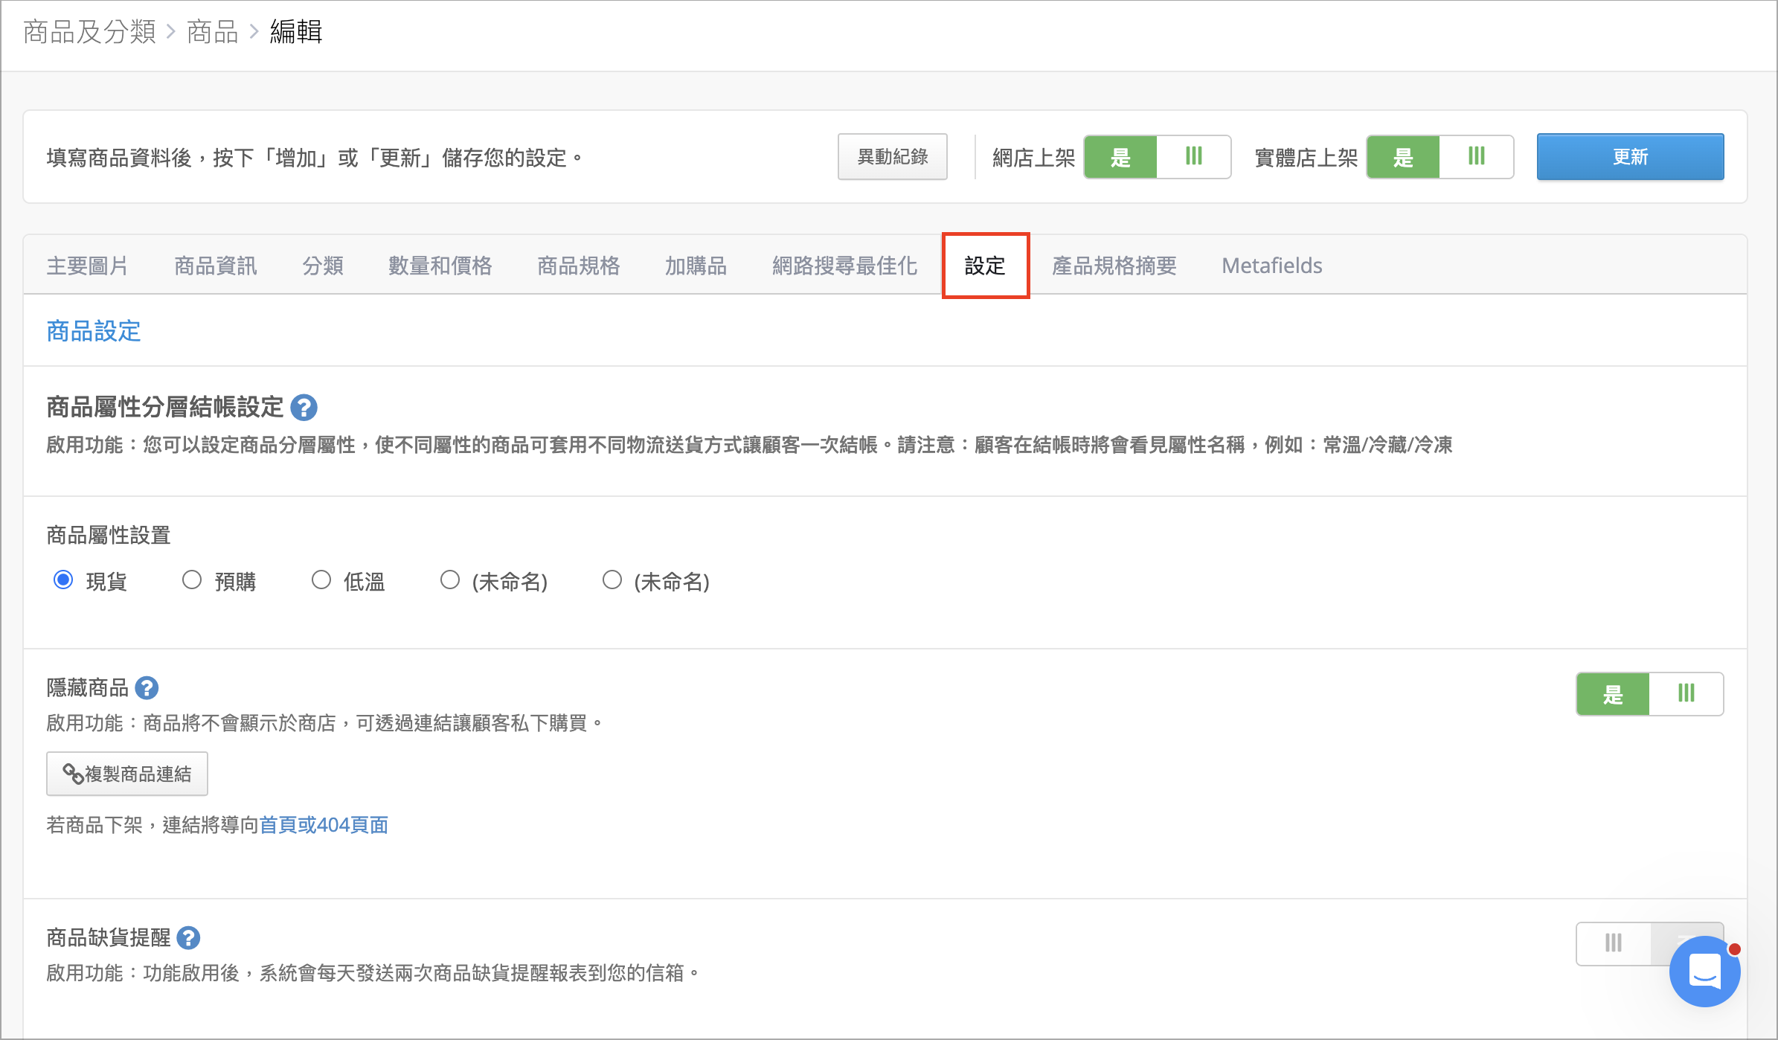Click 複製商品連結 button
Viewport: 1778px width, 1040px height.
pyautogui.click(x=127, y=774)
